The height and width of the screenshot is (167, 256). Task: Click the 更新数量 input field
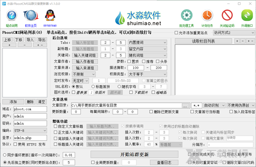(76, 112)
